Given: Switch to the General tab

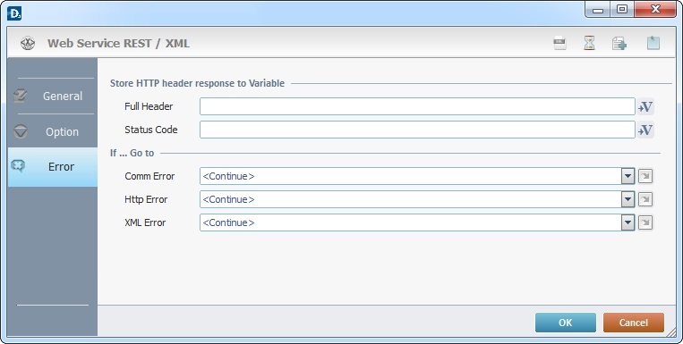Looking at the screenshot, I should 53,96.
